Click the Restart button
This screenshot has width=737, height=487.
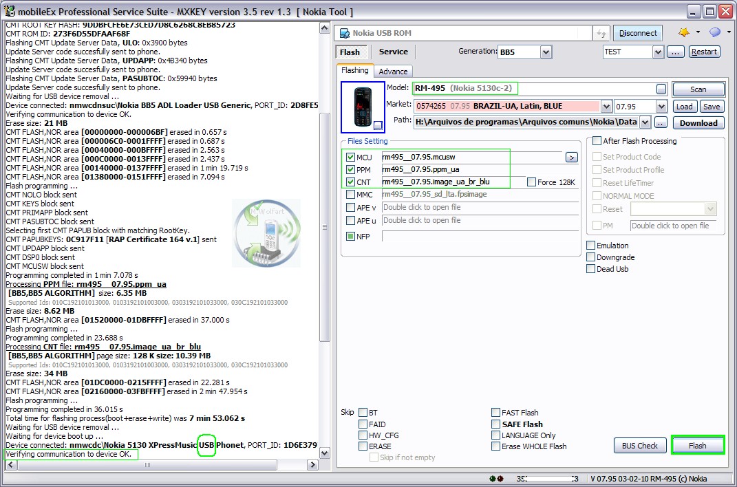pyautogui.click(x=704, y=52)
